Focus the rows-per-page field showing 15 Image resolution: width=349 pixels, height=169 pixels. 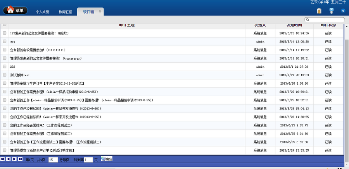[x=53, y=160]
